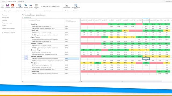Click the long red bar in София Дэвис row

point(119,71)
